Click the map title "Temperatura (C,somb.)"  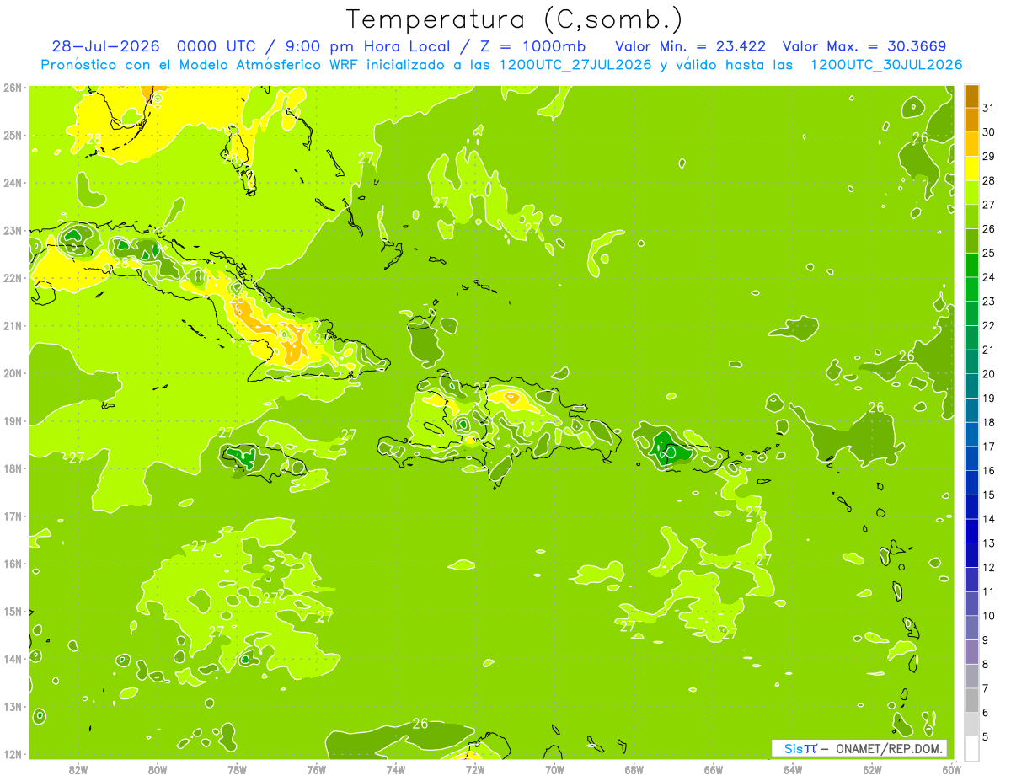[514, 19]
